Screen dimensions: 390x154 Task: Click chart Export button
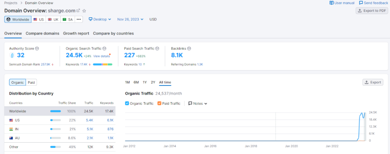click(x=373, y=82)
